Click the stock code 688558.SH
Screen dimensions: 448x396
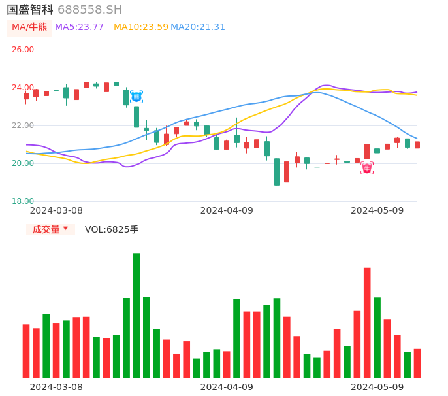[x=89, y=10]
